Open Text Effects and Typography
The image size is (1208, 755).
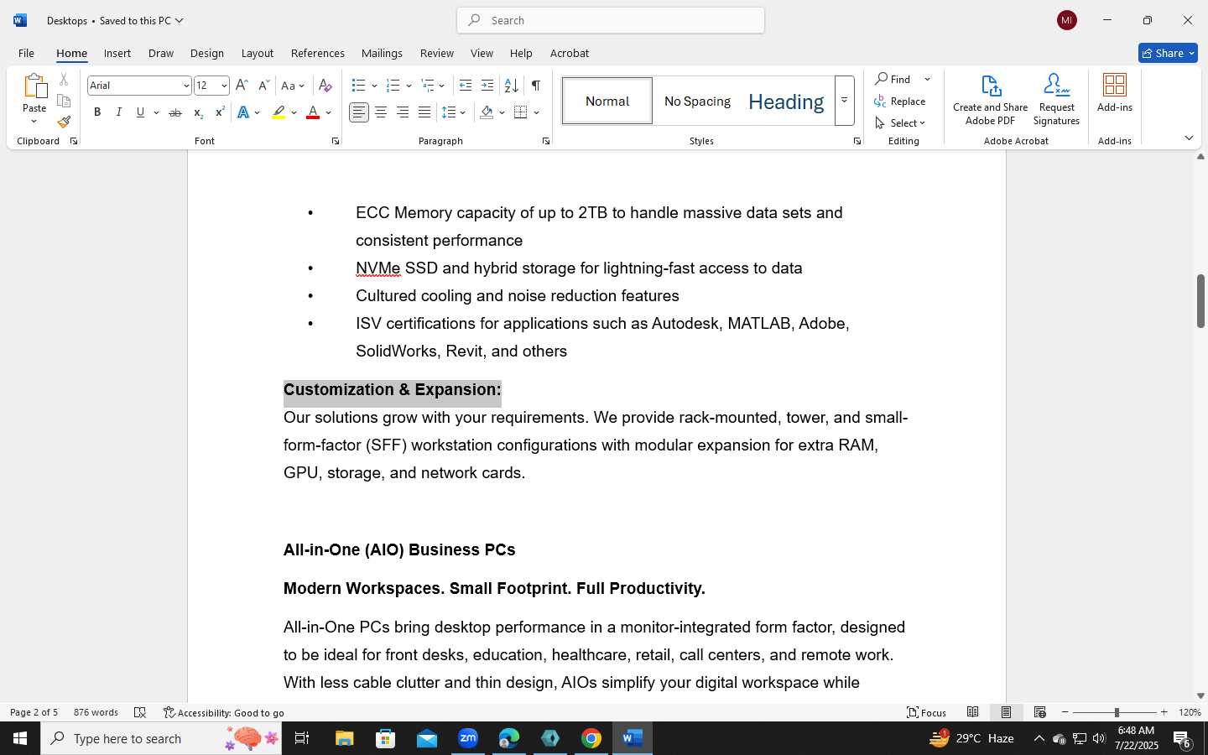243,112
